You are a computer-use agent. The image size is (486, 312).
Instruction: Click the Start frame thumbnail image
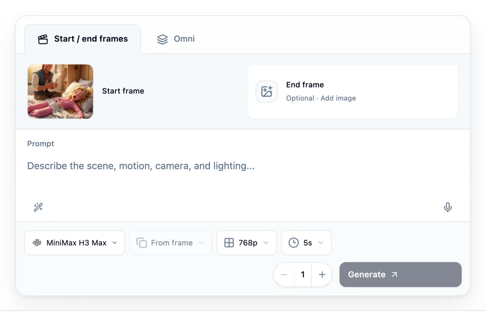click(60, 91)
